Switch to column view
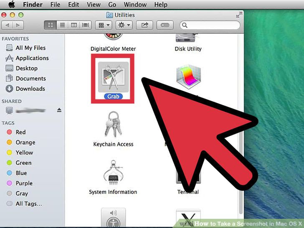 coord(74,25)
